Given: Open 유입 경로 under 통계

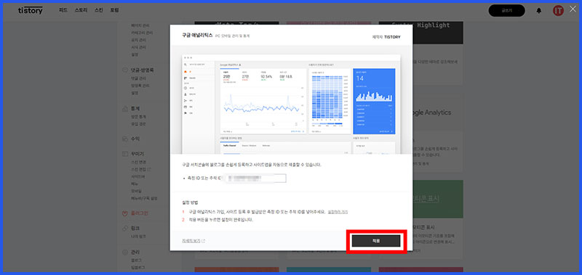Looking at the screenshot, I should click(138, 124).
